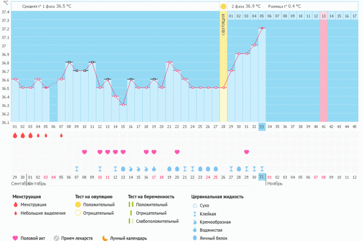Click the empty negative ovulation test circle
The height and width of the screenshot is (241, 362).
click(78, 213)
